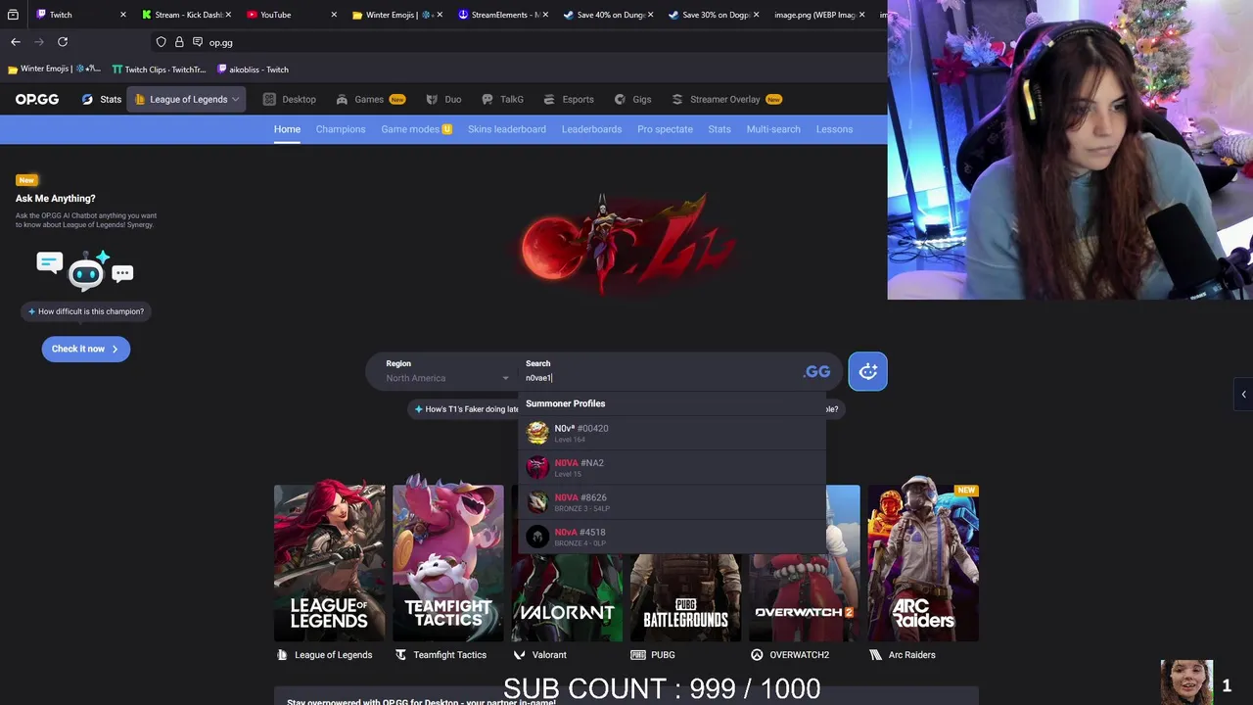Open the Leaderboards tab
Viewport: 1253px width, 705px height.
(x=591, y=129)
